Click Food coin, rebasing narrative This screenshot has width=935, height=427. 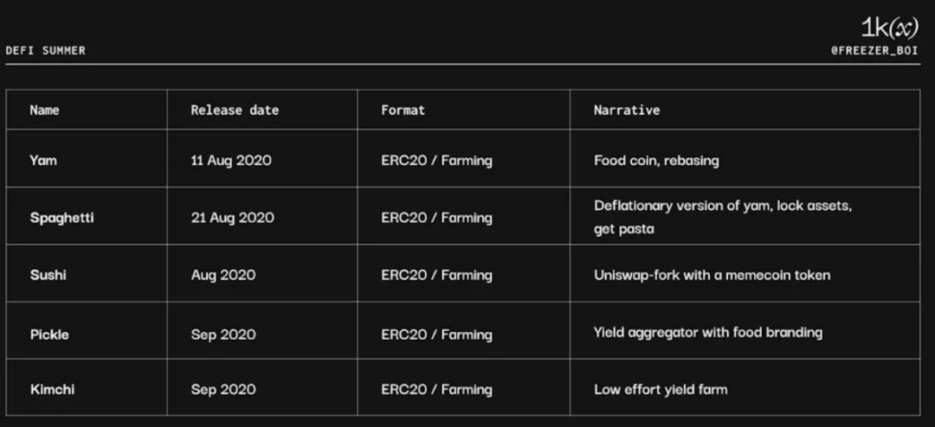656,160
